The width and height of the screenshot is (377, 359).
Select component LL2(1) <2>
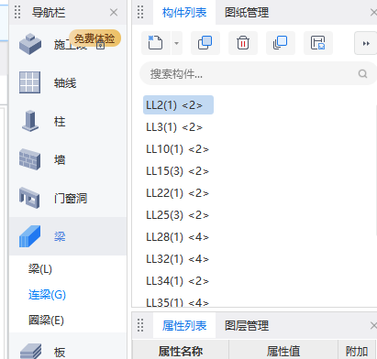(x=178, y=105)
